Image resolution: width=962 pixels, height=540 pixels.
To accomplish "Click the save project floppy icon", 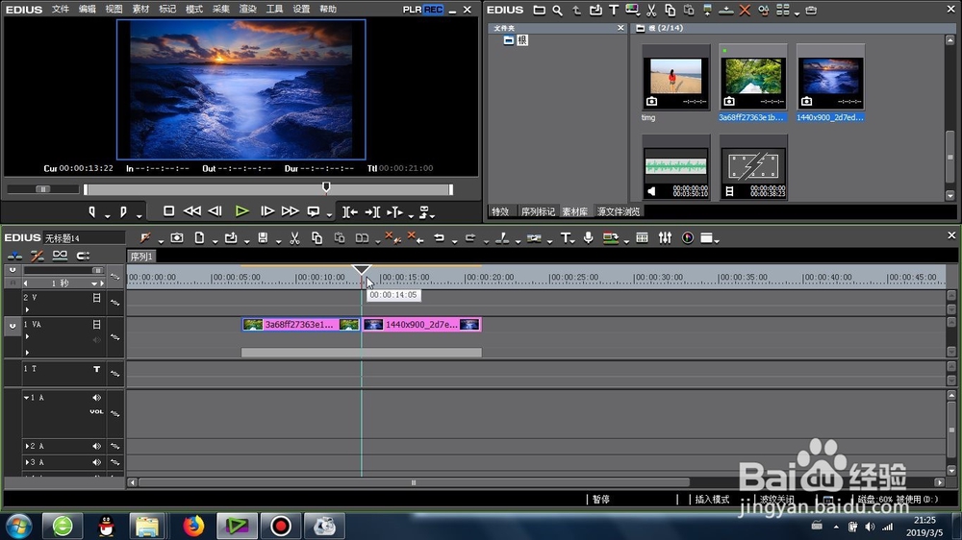I will click(x=263, y=238).
